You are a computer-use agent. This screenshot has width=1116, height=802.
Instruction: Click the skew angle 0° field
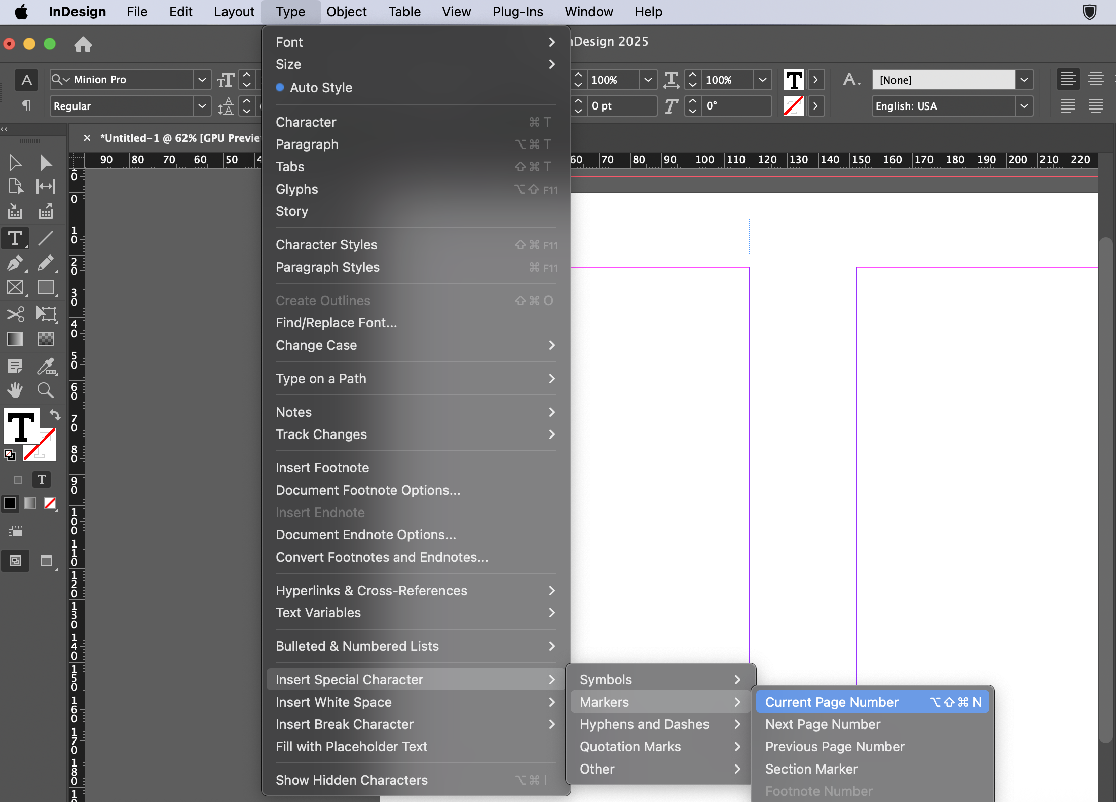(737, 106)
